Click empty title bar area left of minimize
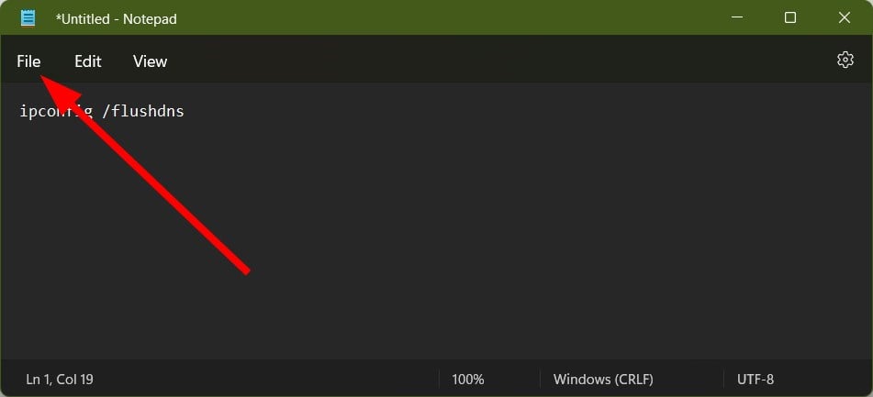 [x=445, y=17]
